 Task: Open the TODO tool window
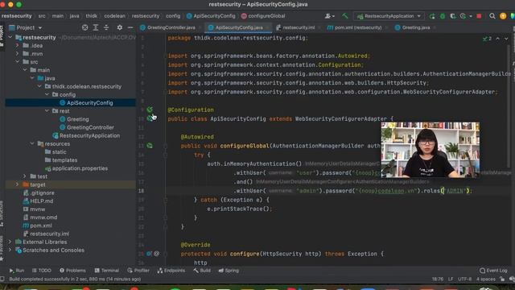41,271
